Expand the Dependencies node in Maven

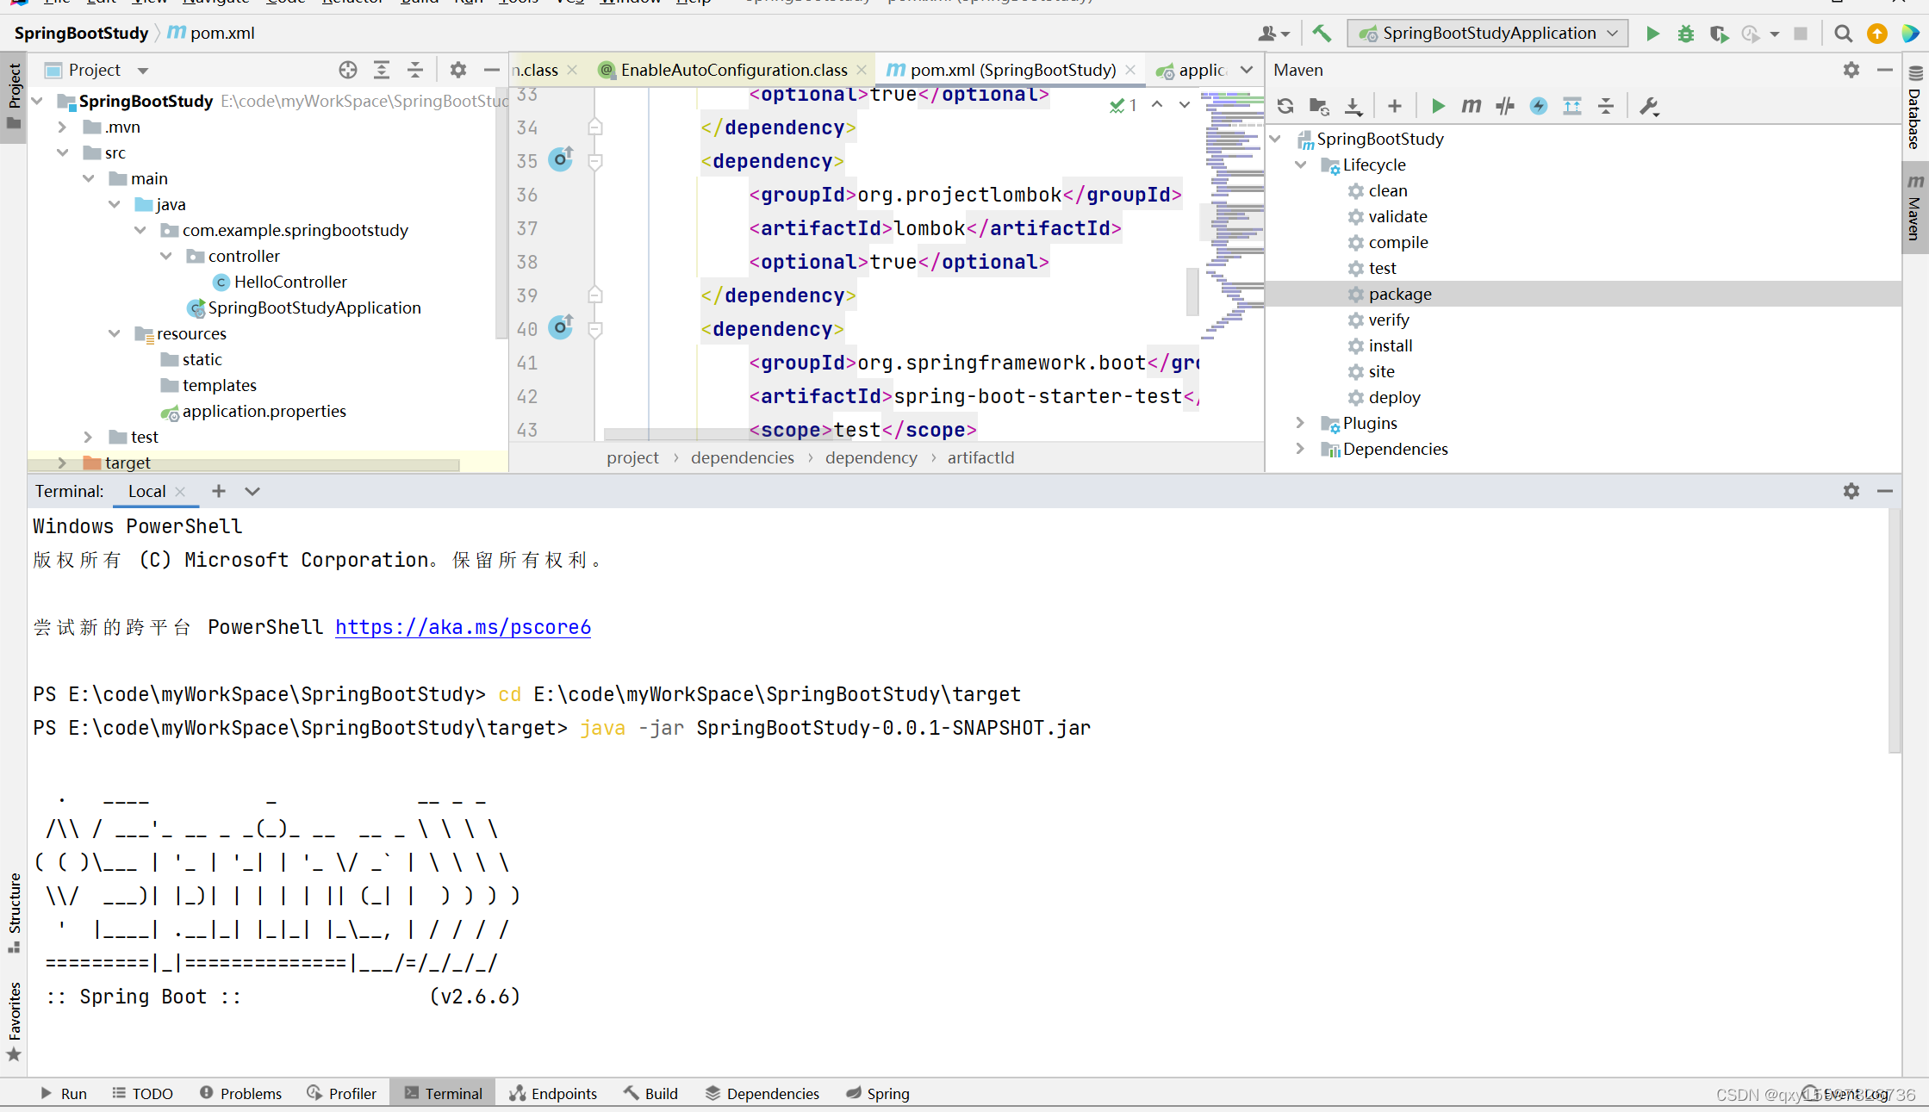pyautogui.click(x=1301, y=449)
